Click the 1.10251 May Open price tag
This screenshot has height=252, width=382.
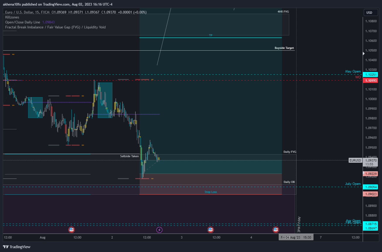tap(370, 75)
